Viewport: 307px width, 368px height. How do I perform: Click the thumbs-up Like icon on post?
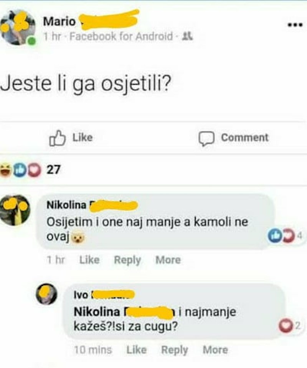tap(58, 138)
